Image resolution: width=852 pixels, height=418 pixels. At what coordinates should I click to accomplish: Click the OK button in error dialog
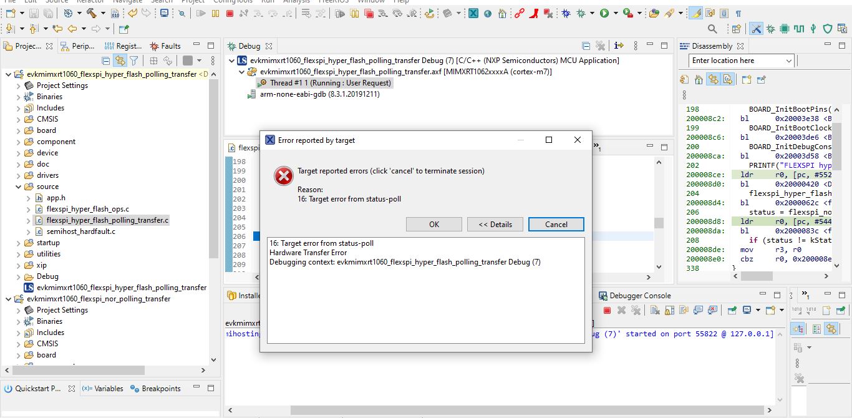(434, 225)
